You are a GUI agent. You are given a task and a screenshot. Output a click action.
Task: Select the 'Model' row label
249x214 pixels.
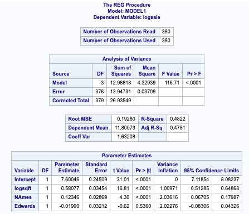[x=60, y=83]
